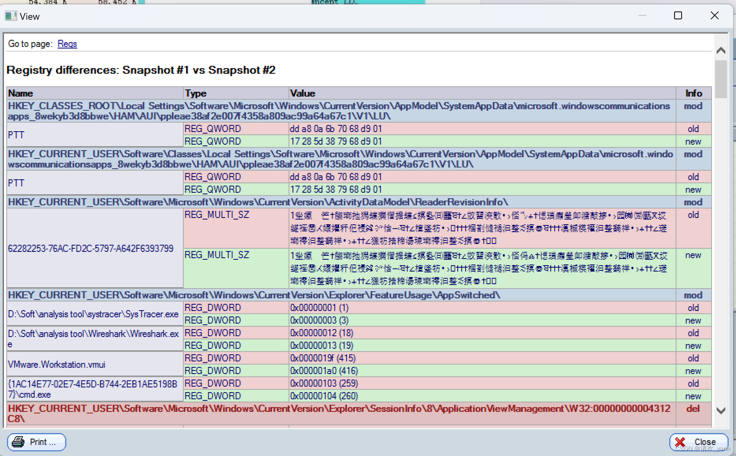Click the Info column header

pos(693,93)
